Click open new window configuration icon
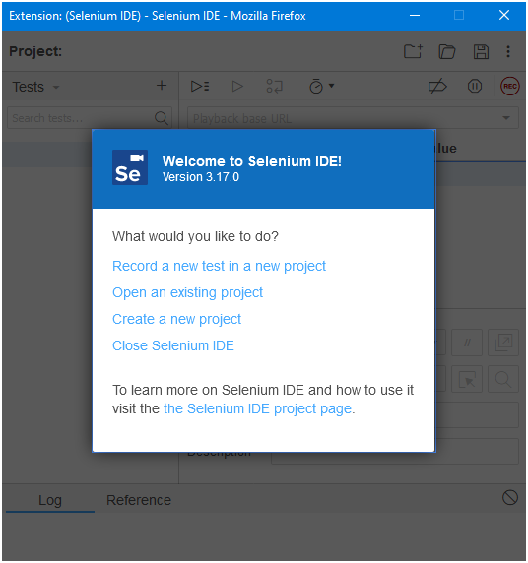Image resolution: width=528 pixels, height=563 pixels. tap(503, 343)
